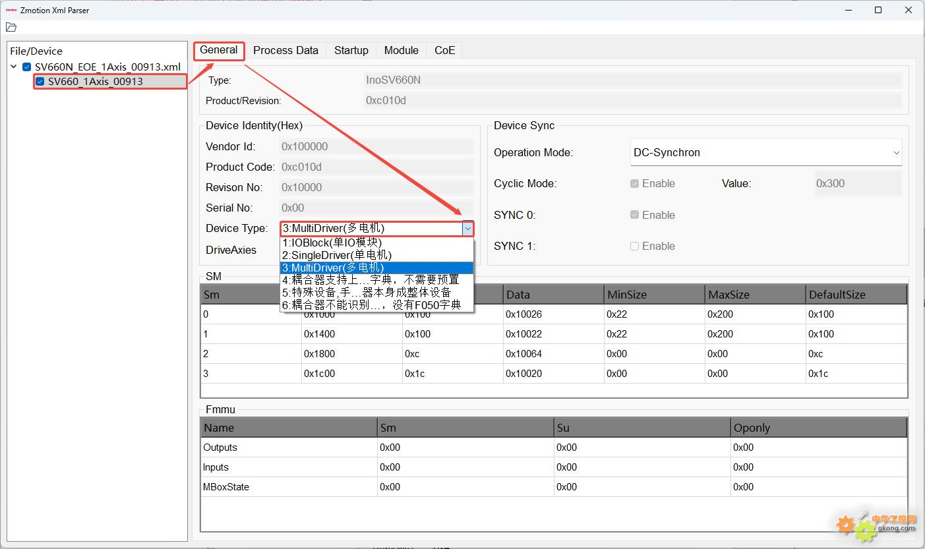Expand the Operation Mode DC-Synchron dropdown
925x549 pixels.
(896, 153)
